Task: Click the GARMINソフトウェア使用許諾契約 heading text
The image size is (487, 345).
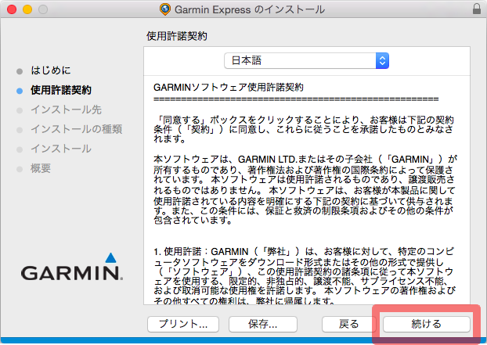Action: point(229,88)
